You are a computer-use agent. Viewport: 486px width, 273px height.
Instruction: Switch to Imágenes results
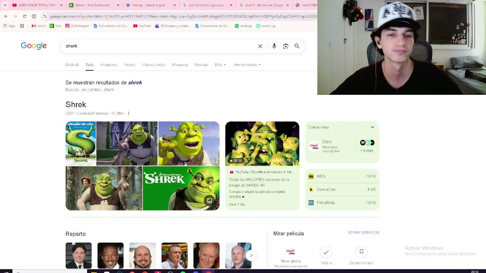[109, 64]
